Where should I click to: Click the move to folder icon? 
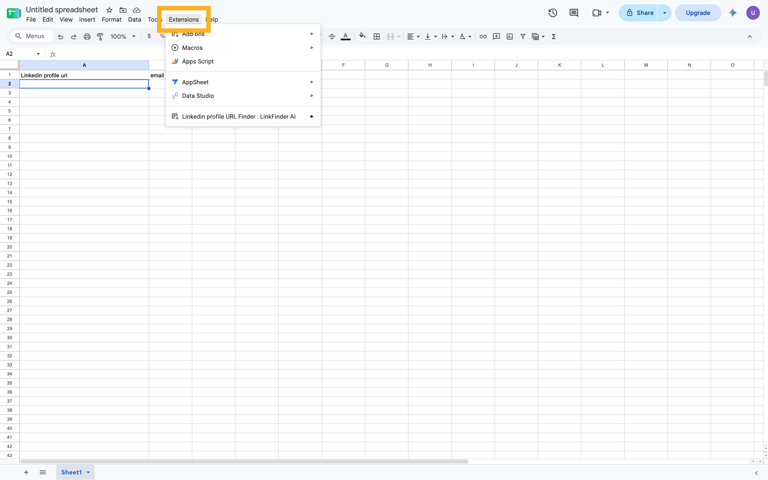[x=123, y=10]
